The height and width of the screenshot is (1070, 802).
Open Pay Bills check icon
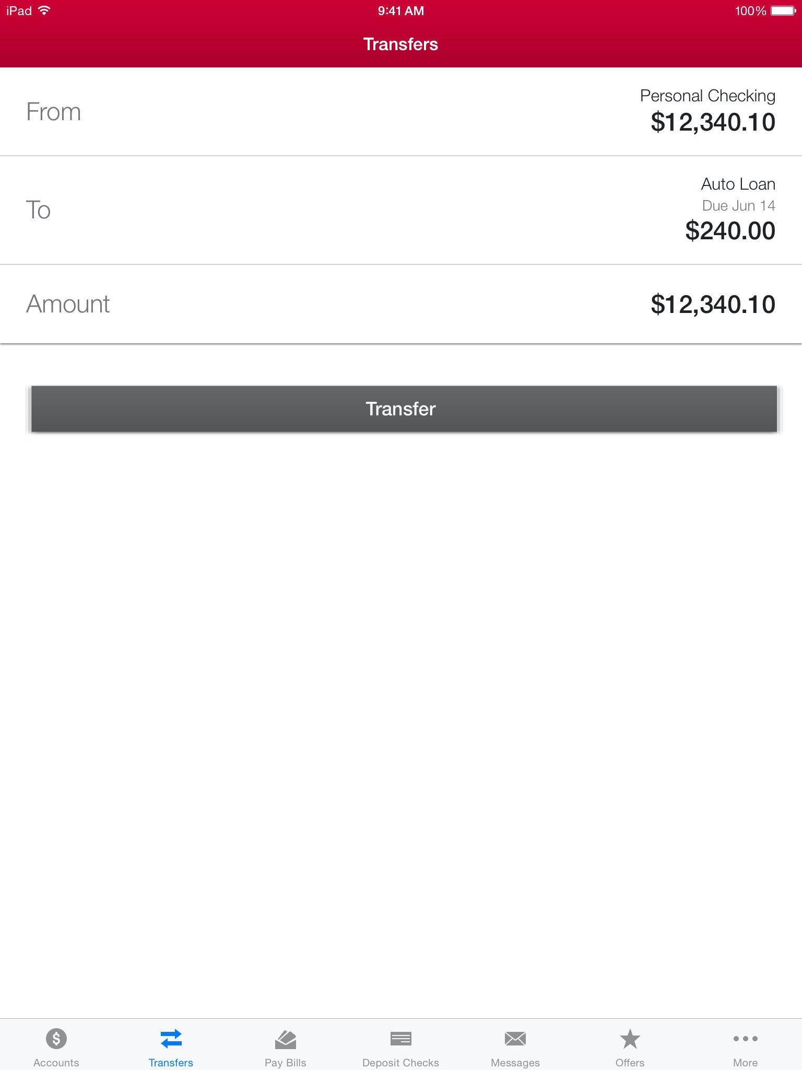(x=285, y=1038)
